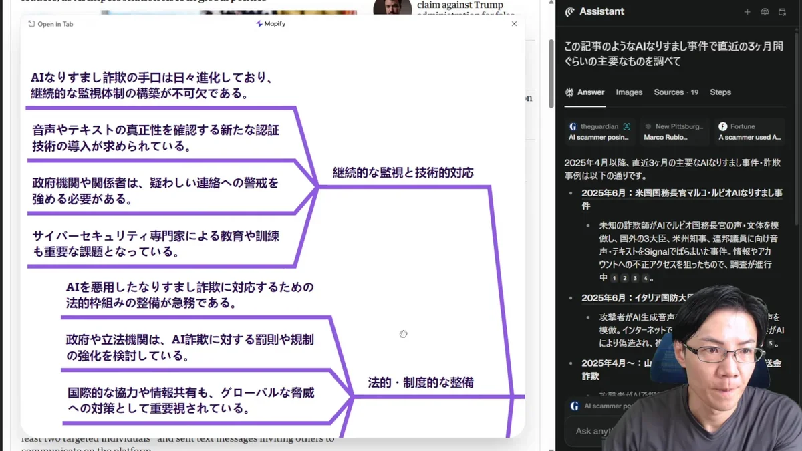The width and height of the screenshot is (802, 451).
Task: Click citation number 2 badge
Action: tap(625, 278)
